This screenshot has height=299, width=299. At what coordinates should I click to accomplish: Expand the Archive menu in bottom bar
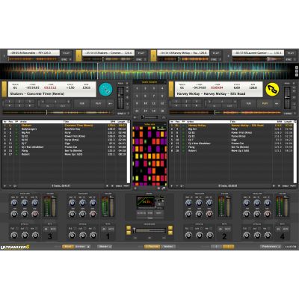[82, 247]
